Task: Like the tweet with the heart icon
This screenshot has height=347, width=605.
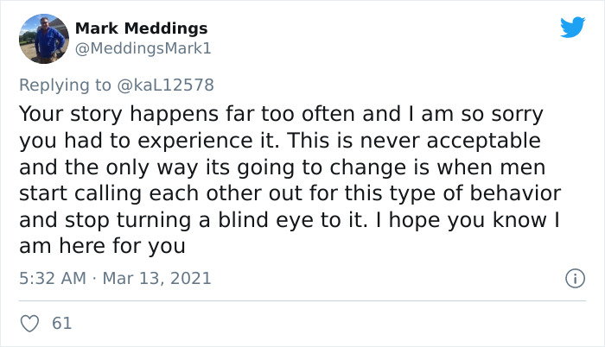Action: click(29, 323)
